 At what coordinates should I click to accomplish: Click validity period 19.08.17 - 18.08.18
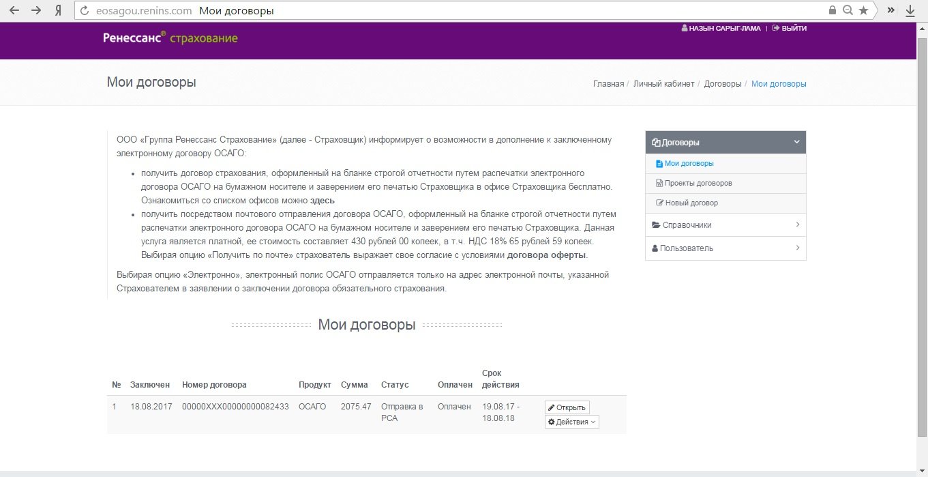tap(500, 412)
